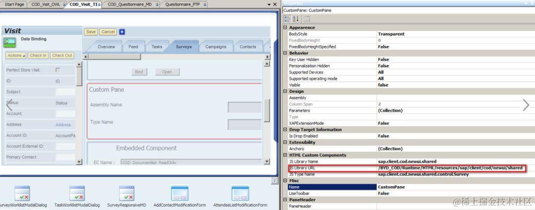
Task: Select the SurveyResponsiveMD component icon
Action: tap(127, 193)
